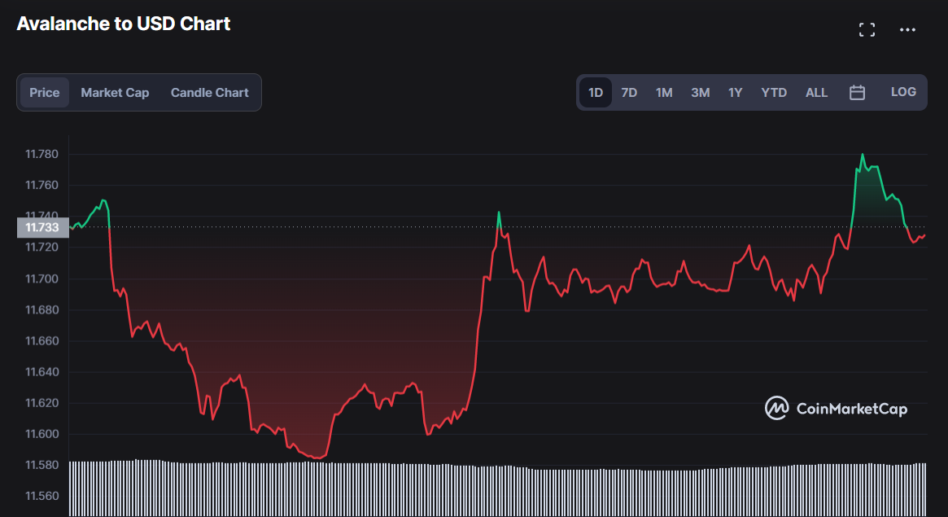Set the chart range to 1Y
Viewport: 948px width, 517px height.
pos(735,93)
